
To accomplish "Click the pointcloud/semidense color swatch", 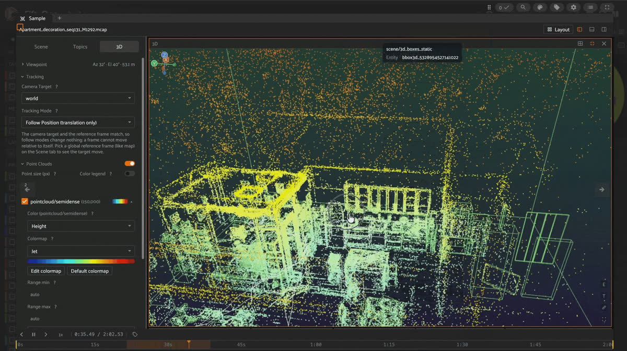I will pos(120,201).
